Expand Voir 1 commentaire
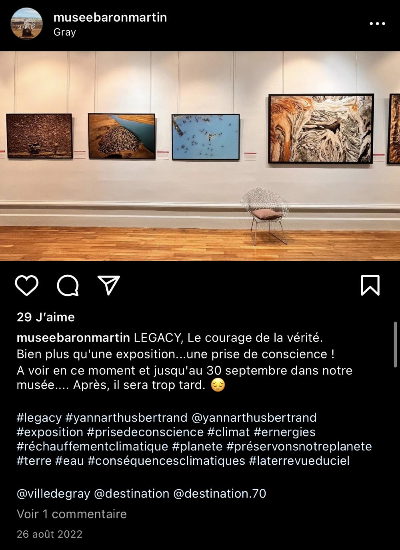The height and width of the screenshot is (550, 400). (72, 514)
